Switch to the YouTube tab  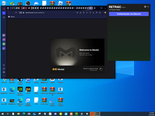[26, 8]
